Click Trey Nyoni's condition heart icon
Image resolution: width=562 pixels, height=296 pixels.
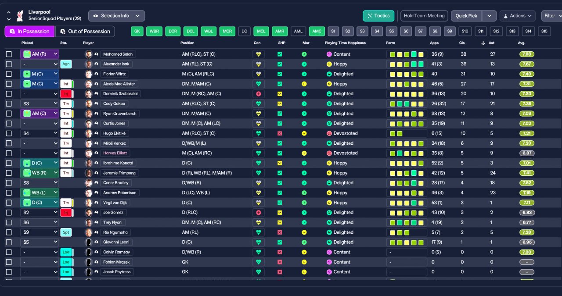259,222
